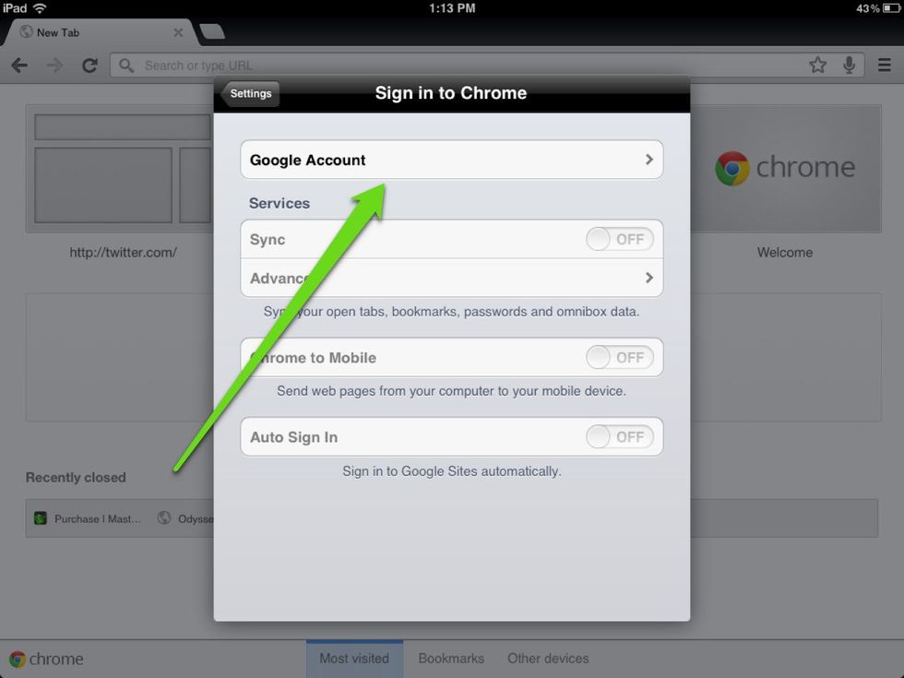Enable the Chrome to Mobile switch
This screenshot has width=904, height=678.
620,358
